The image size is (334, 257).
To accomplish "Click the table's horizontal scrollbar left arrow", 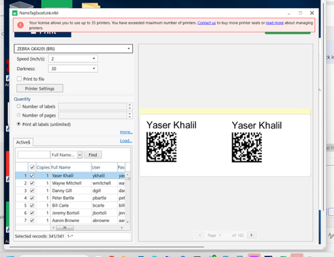I will click(53, 228).
